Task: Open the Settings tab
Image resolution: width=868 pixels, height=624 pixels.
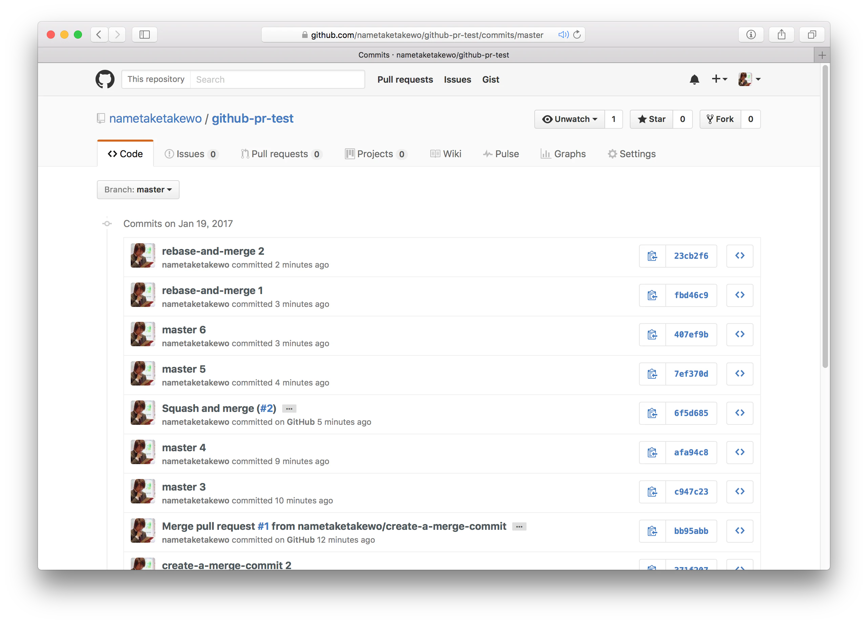Action: (x=632, y=154)
